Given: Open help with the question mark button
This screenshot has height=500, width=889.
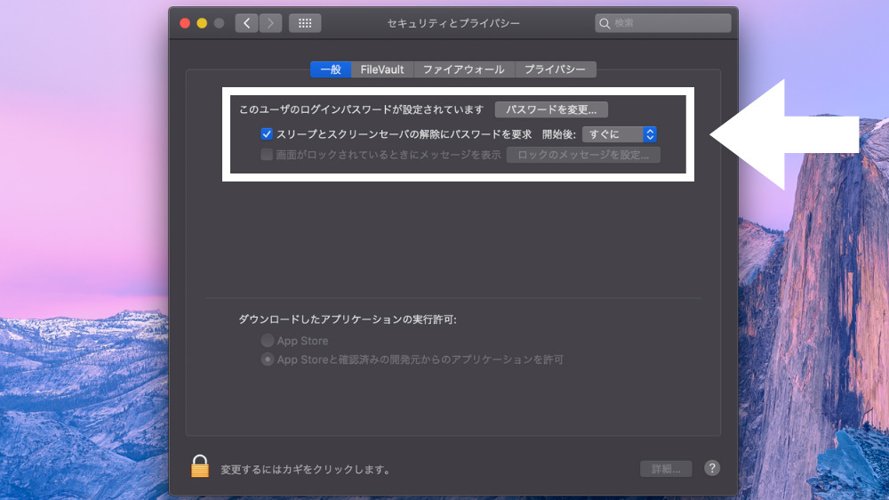Looking at the screenshot, I should (x=712, y=468).
